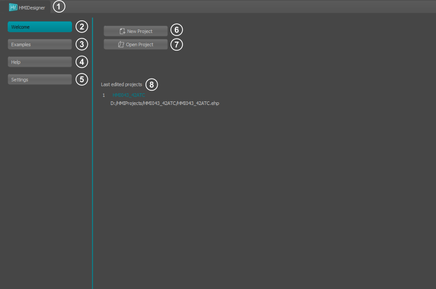Click circled callout 5 next to Settings
This screenshot has height=289, width=436.
(x=82, y=80)
